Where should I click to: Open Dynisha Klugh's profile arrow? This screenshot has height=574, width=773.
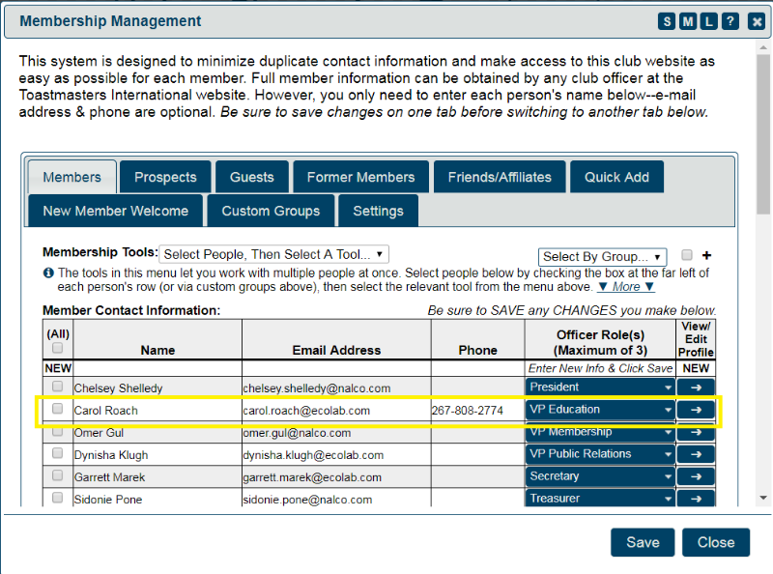(696, 453)
